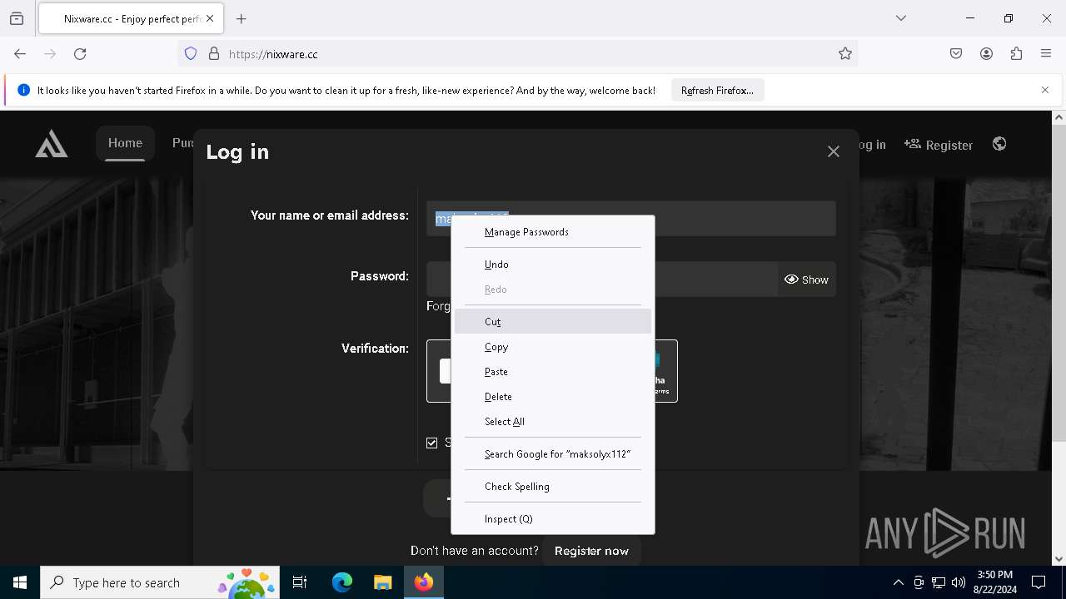Click the Refresh Firefox button
The image size is (1066, 599).
717,90
